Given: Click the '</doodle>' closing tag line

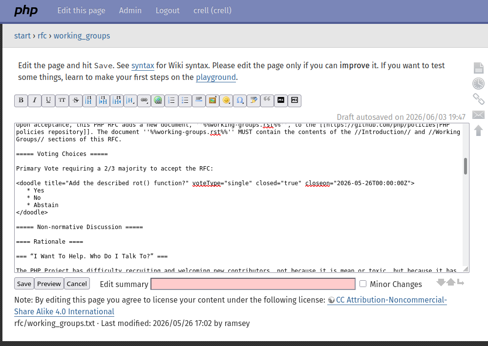Looking at the screenshot, I should [32, 212].
